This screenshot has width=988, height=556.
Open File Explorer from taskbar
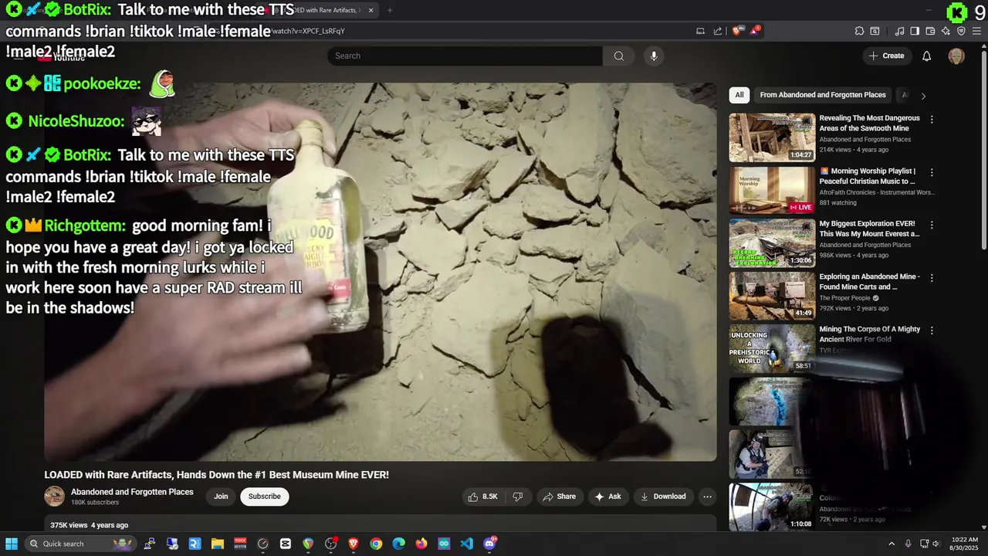point(218,544)
